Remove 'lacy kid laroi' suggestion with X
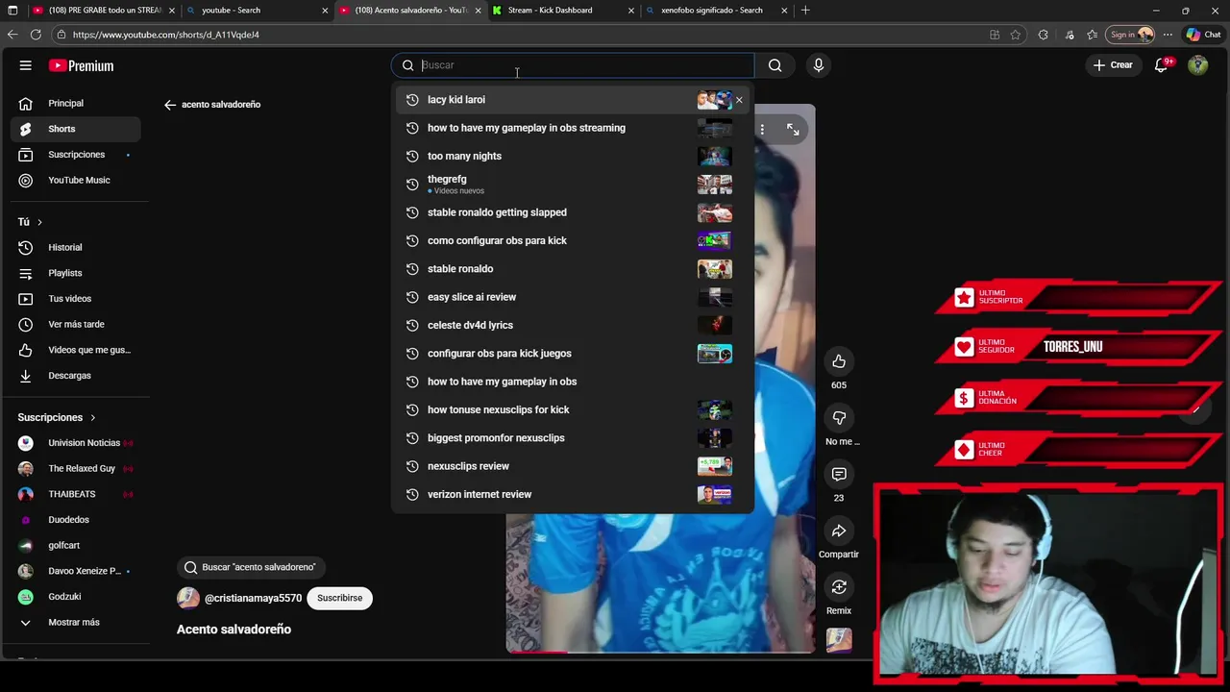The width and height of the screenshot is (1230, 692). pyautogui.click(x=739, y=100)
